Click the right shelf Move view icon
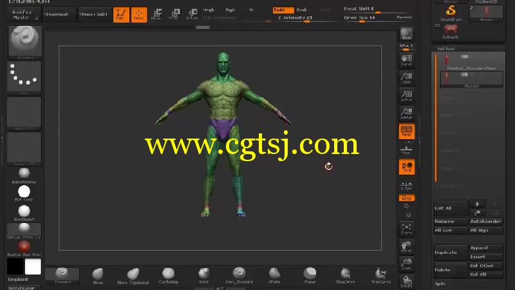 click(406, 247)
